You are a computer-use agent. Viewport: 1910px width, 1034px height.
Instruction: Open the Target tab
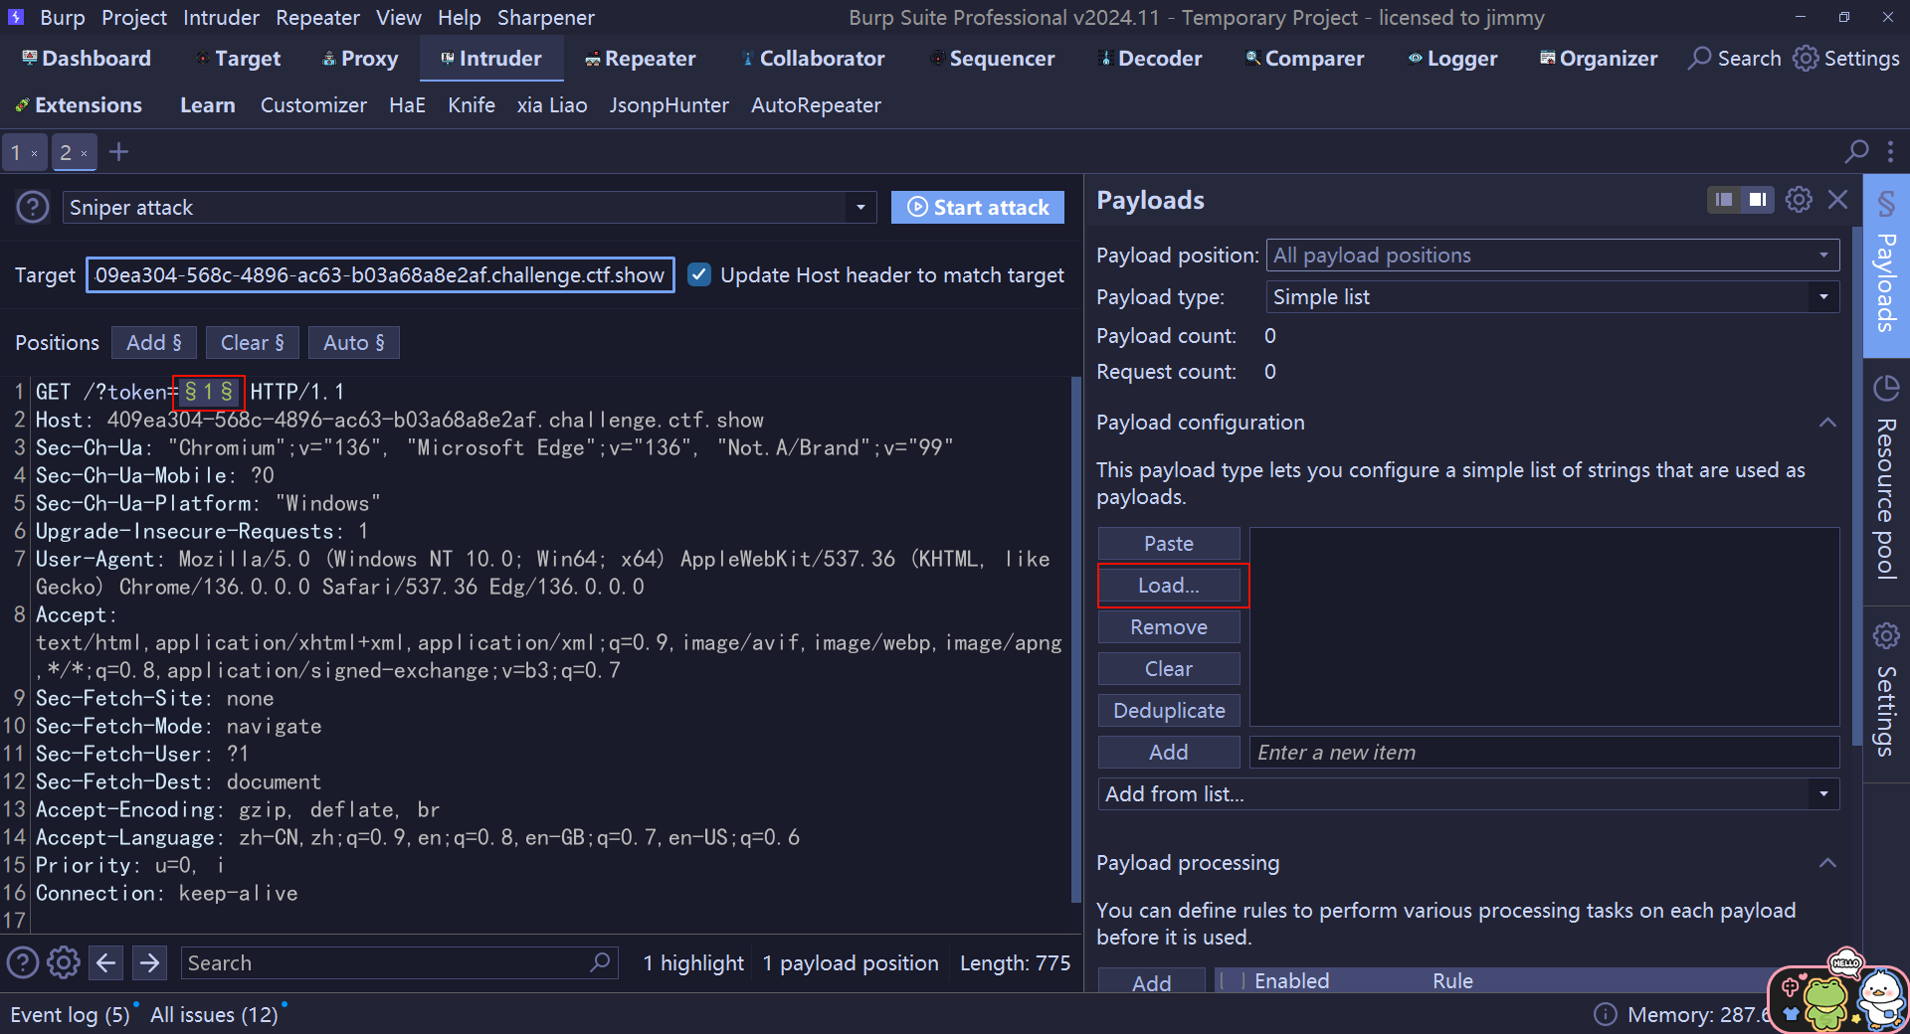coord(239,59)
